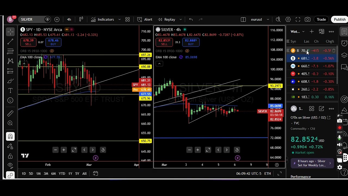The width and height of the screenshot is (348, 196).
Task: Toggle lock all drawings
Action: [10, 156]
